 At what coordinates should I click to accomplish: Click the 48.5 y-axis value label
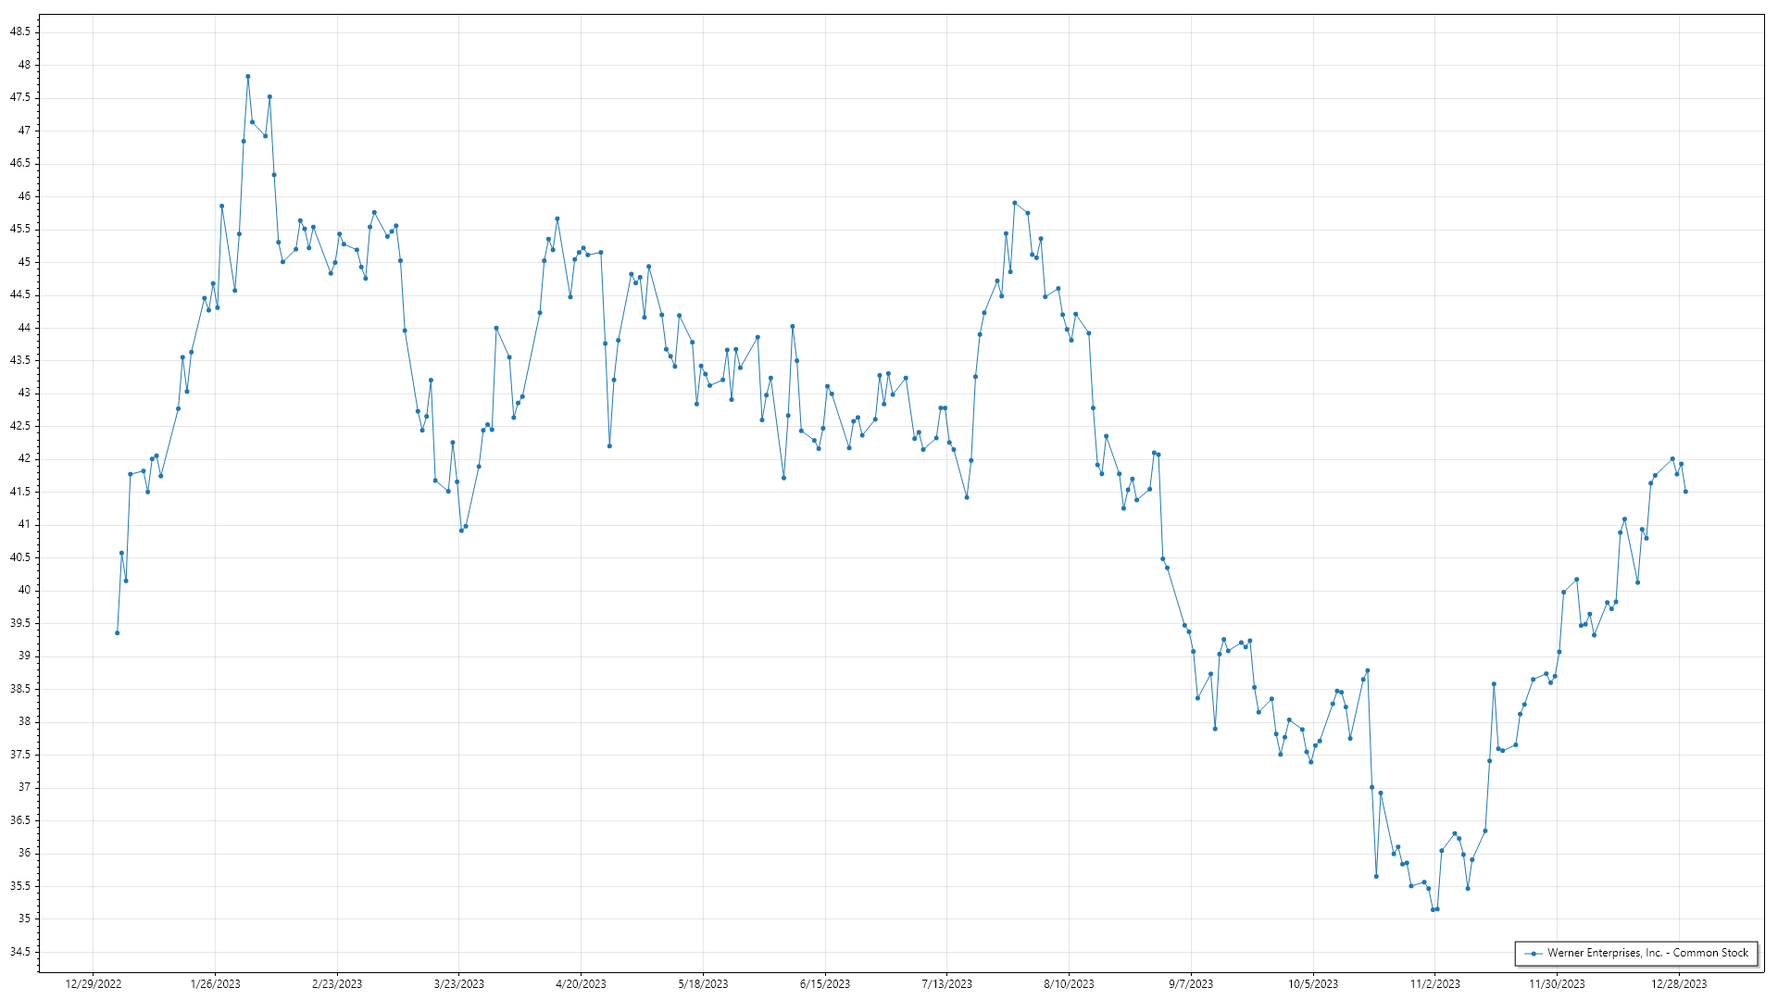click(x=20, y=31)
